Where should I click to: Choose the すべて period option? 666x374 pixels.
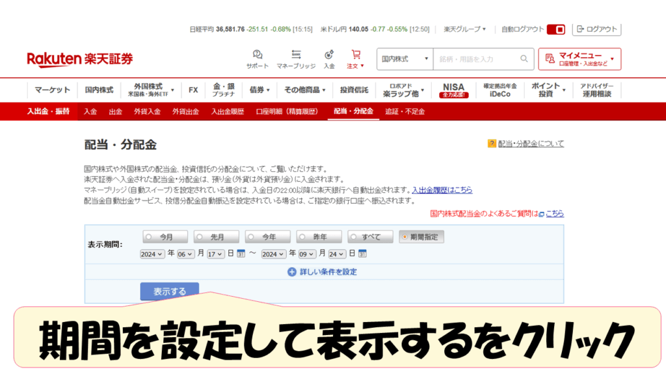coord(353,237)
